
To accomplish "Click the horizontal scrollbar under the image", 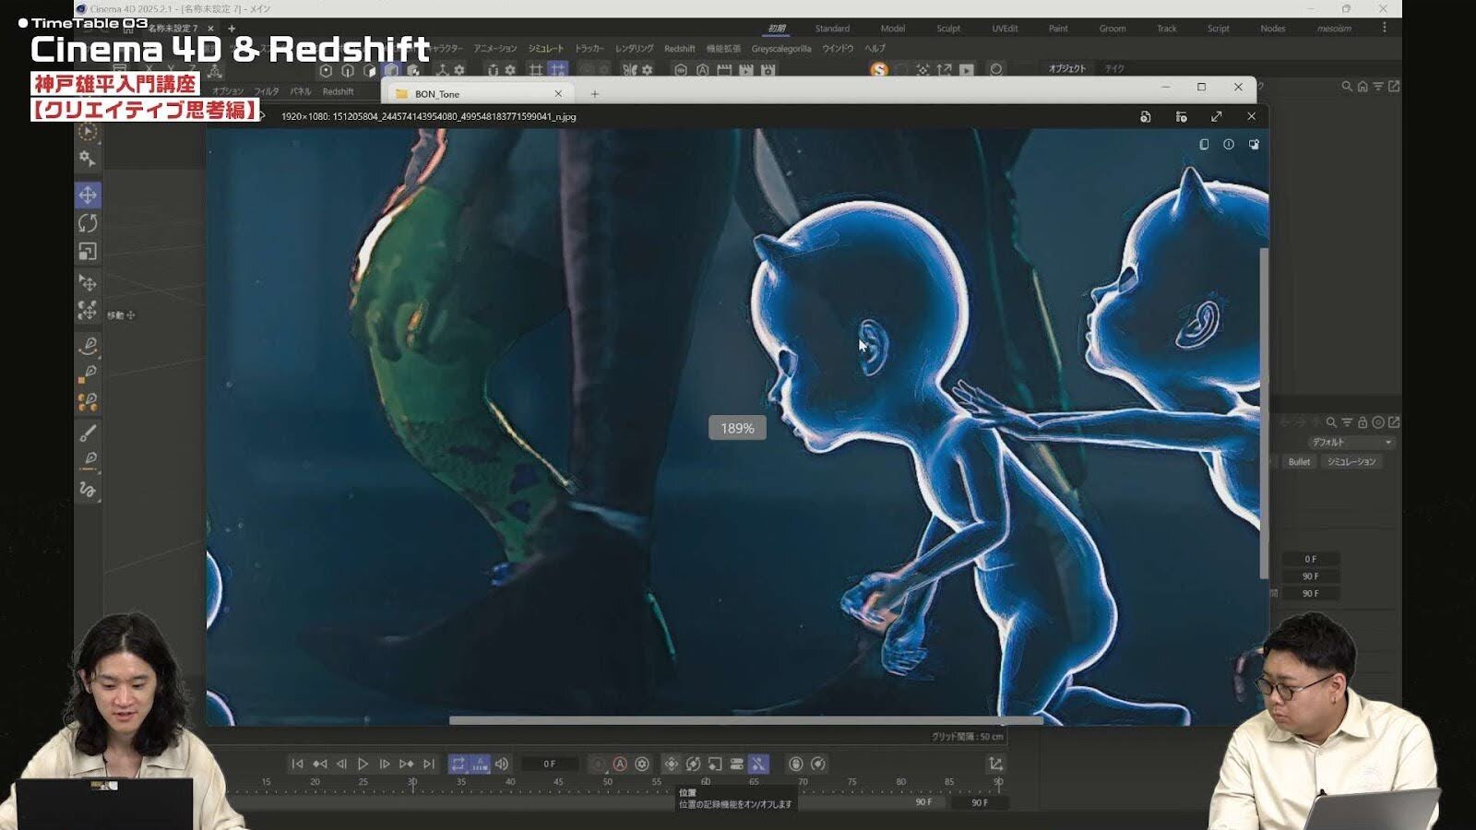I will 745,720.
